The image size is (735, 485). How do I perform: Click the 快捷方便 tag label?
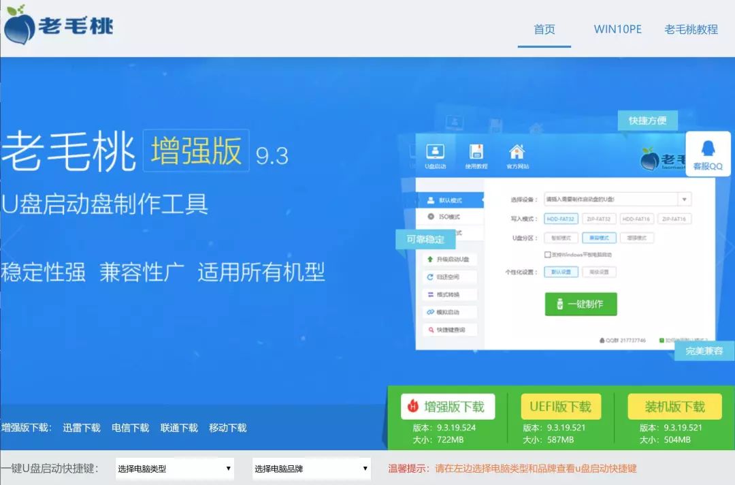pyautogui.click(x=648, y=121)
